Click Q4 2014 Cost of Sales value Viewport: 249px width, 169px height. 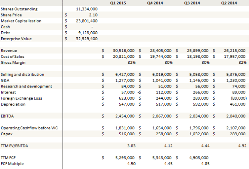(x=161, y=57)
